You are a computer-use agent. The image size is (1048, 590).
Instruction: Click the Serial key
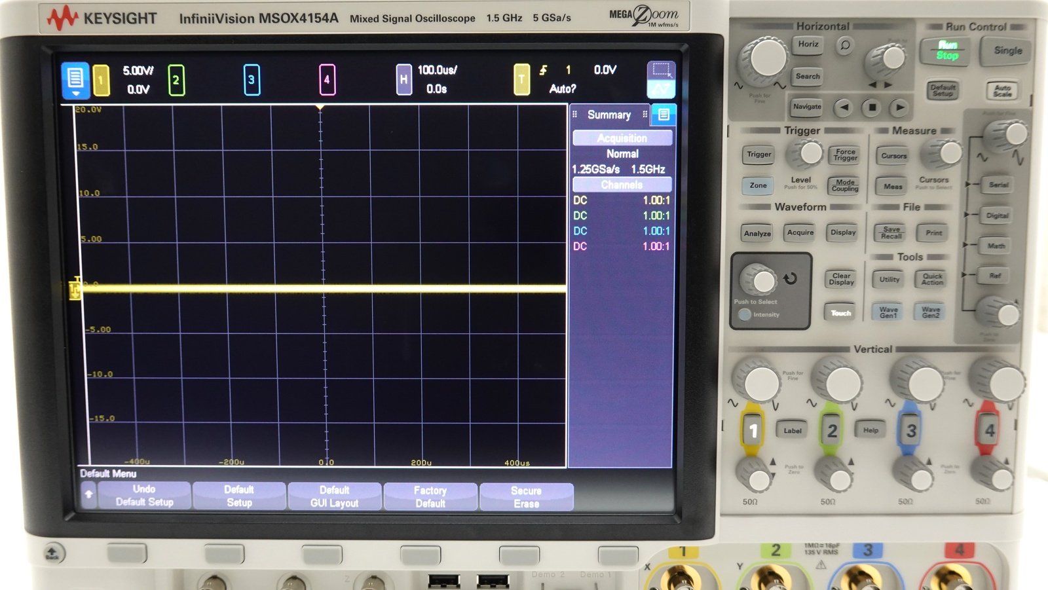[x=998, y=185]
